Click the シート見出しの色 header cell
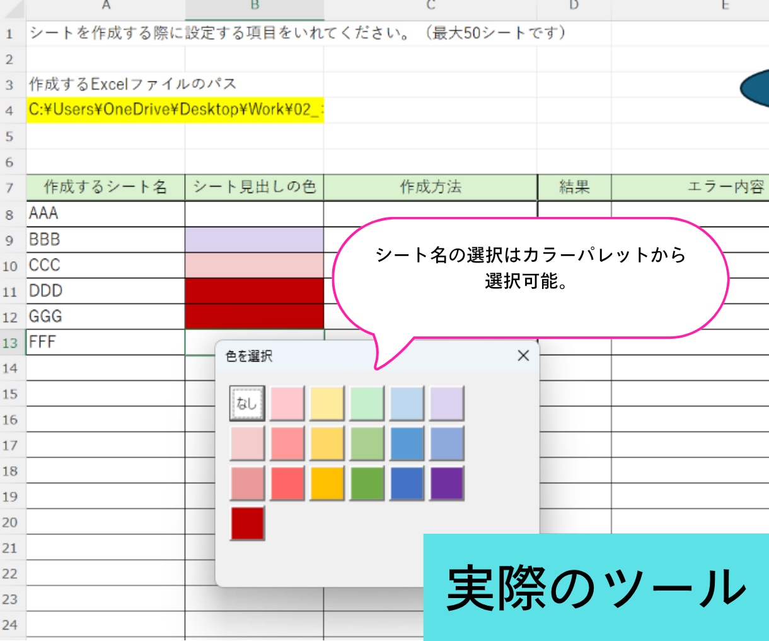 (255, 187)
